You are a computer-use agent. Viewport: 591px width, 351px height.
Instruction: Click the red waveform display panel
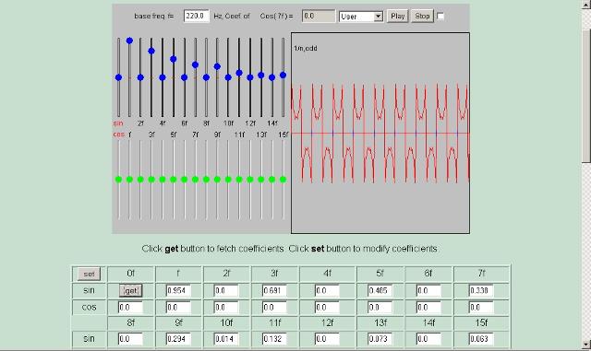click(x=380, y=133)
